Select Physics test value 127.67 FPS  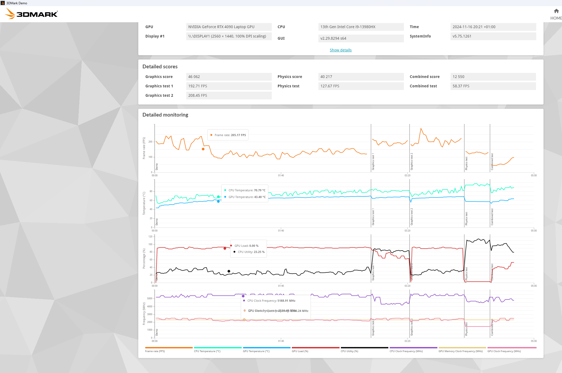(x=361, y=86)
